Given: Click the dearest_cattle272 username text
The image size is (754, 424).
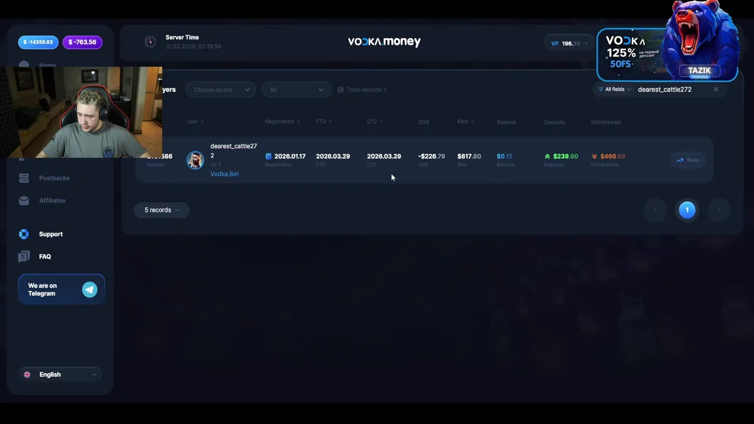Looking at the screenshot, I should (x=233, y=151).
